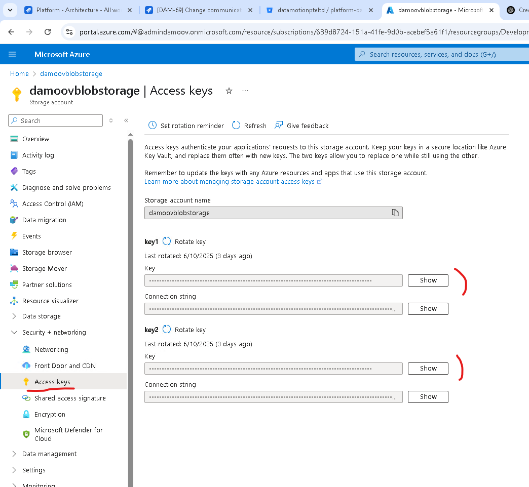Image resolution: width=529 pixels, height=487 pixels.
Task: Rotate key1
Action: pos(184,241)
